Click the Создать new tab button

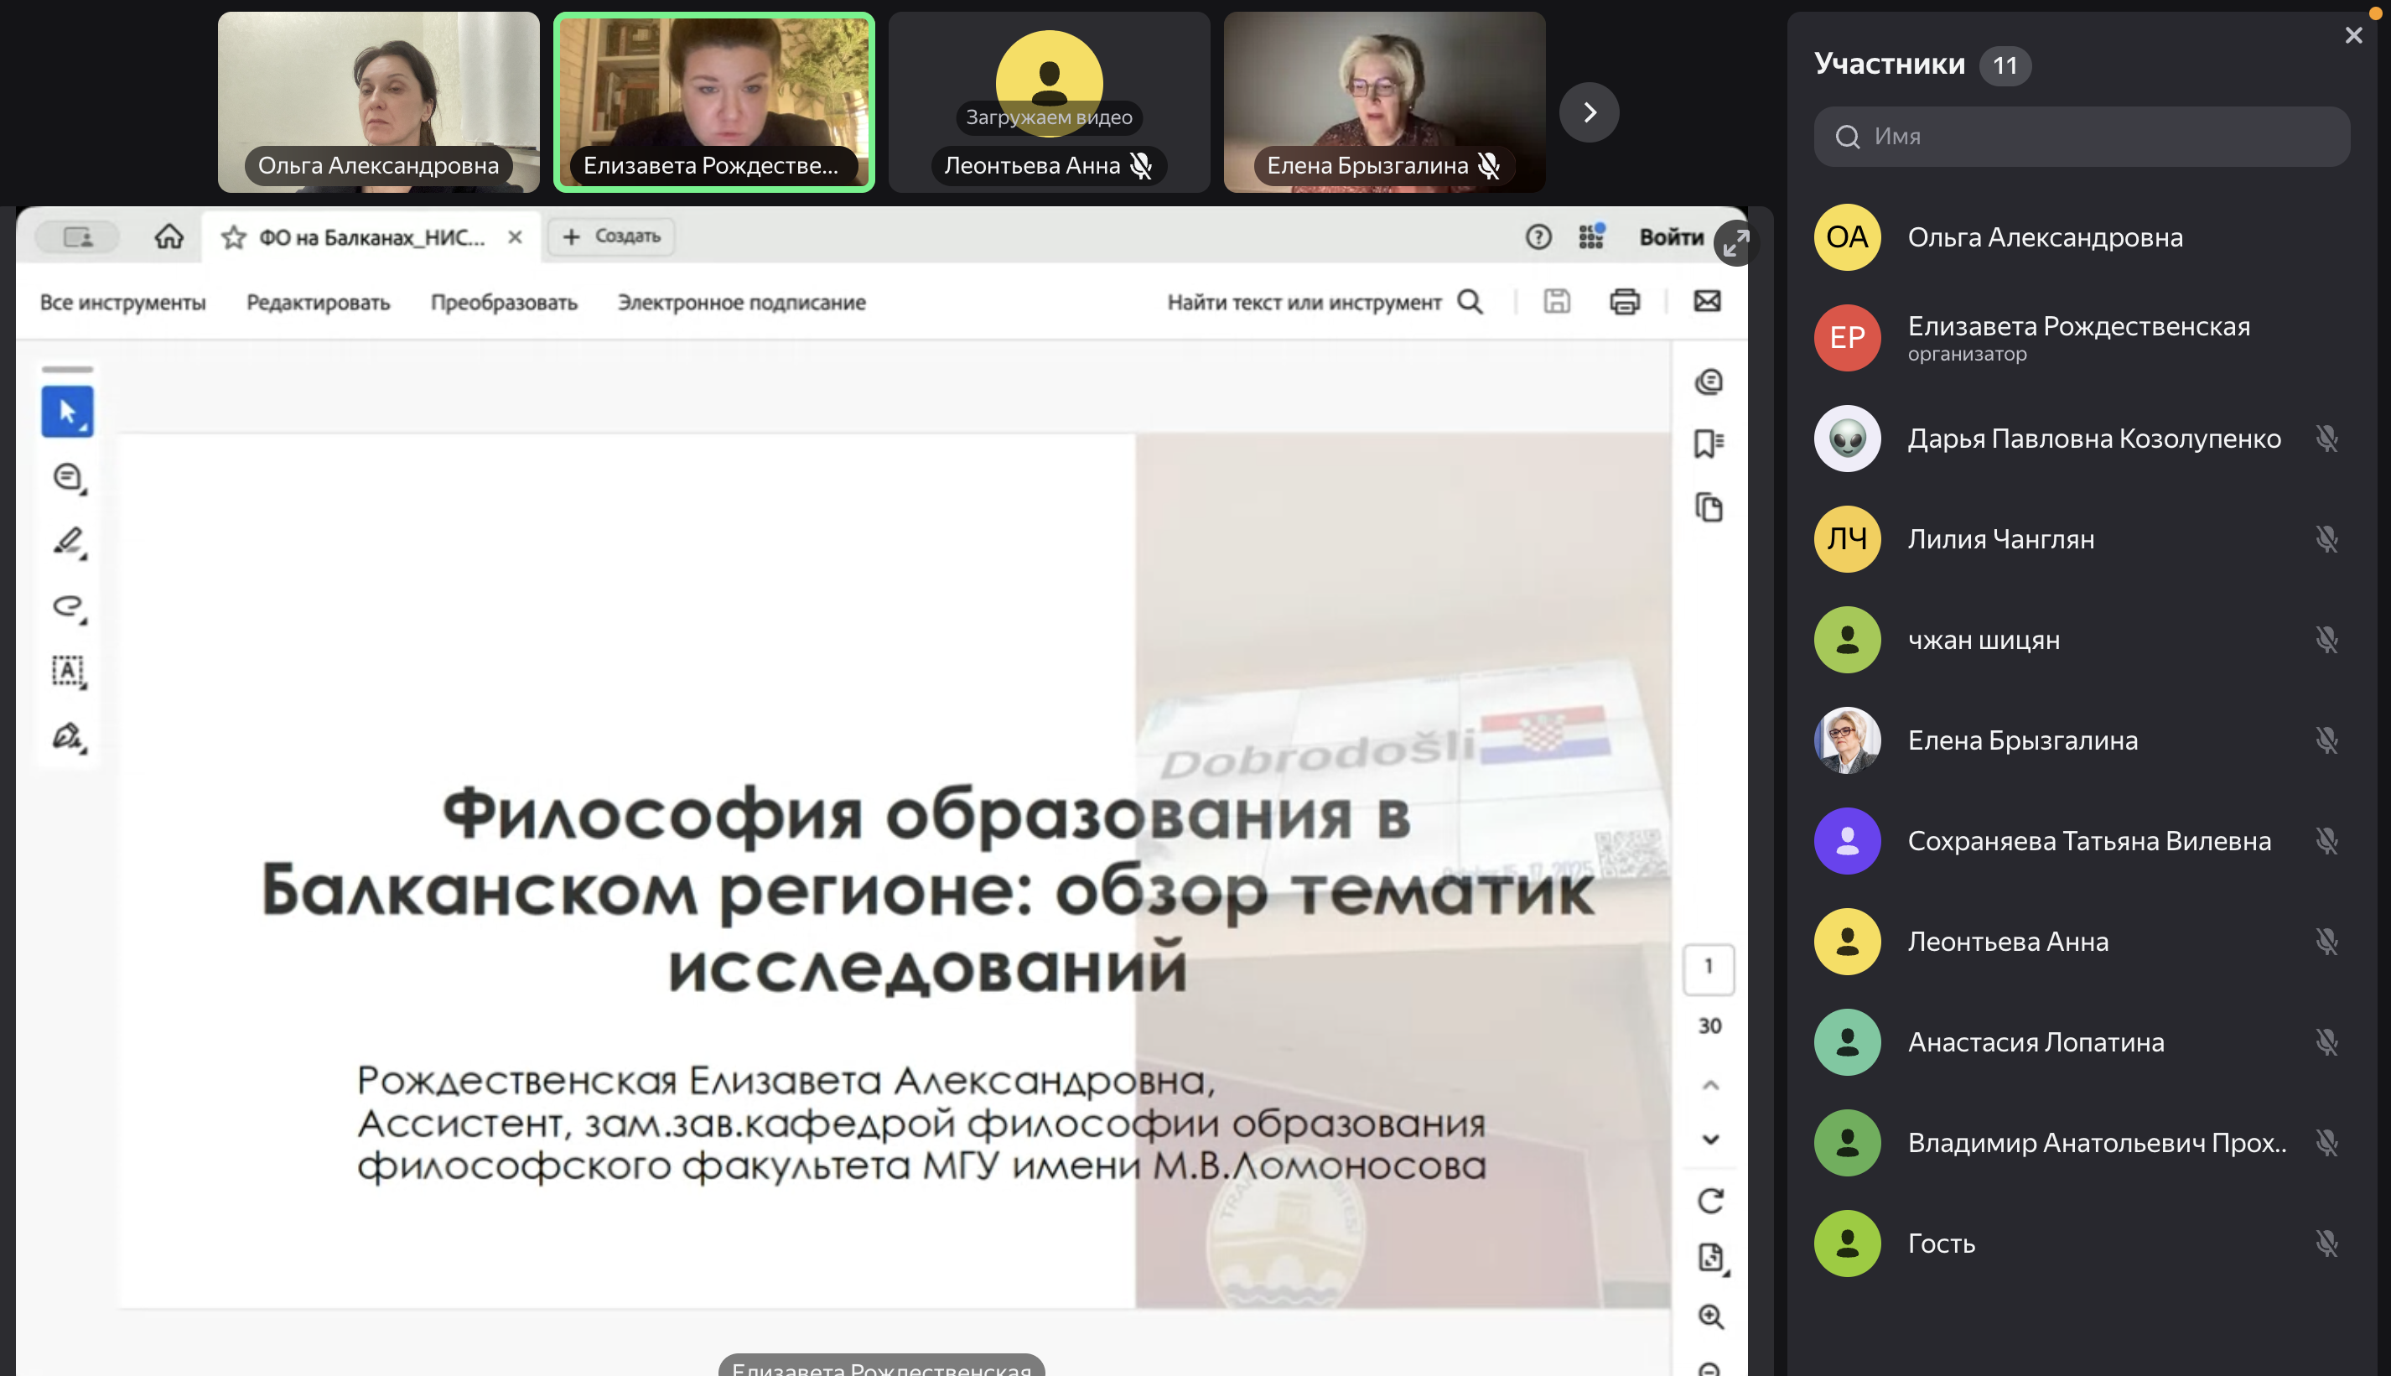(x=611, y=236)
